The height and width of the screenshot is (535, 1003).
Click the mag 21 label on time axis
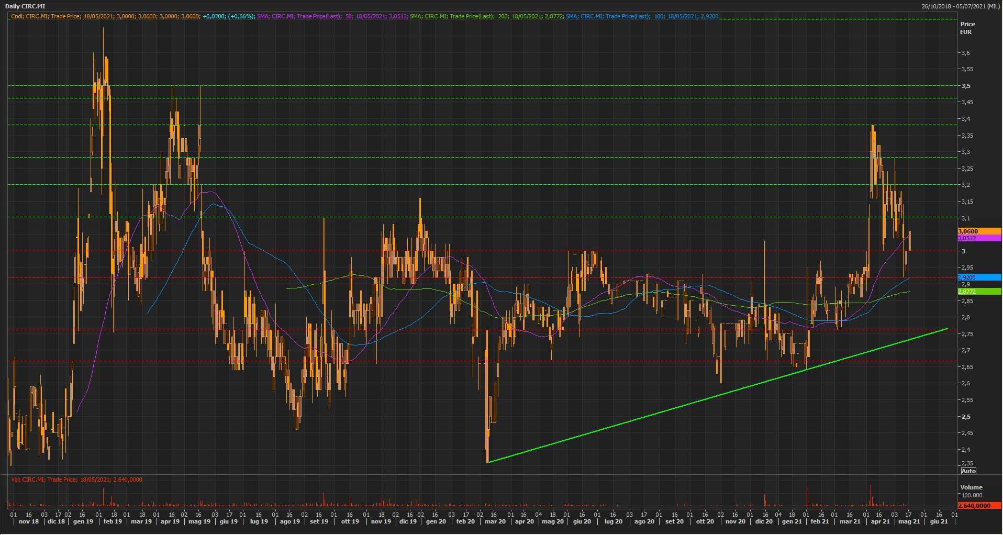[x=909, y=521]
